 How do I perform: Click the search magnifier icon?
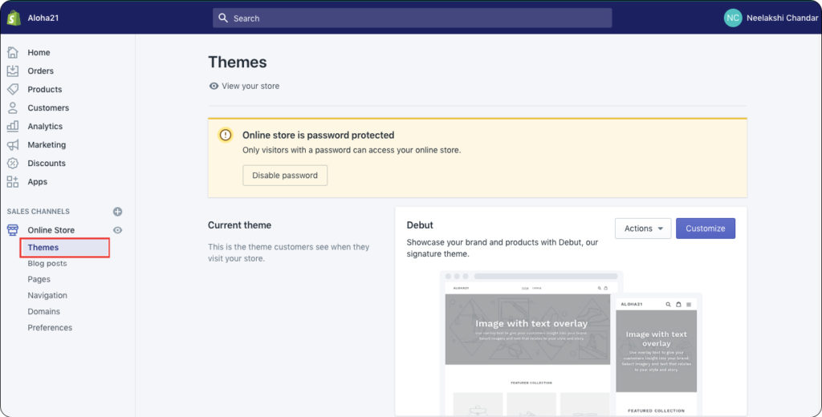coord(223,18)
